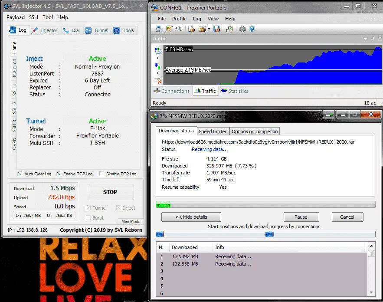Expand arrow below the upload/download arrows icon

158,73
